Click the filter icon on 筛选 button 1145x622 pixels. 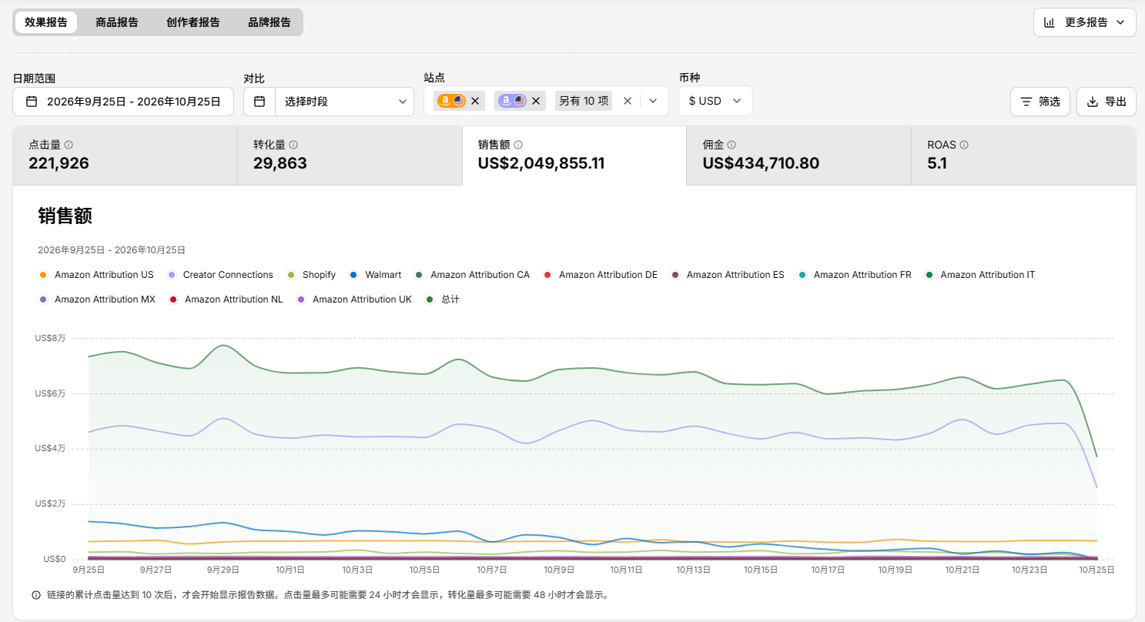point(1026,102)
